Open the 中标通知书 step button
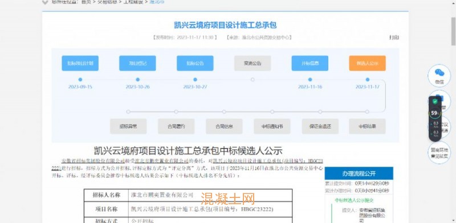Screen dimensions: 456x223 coord(272,126)
